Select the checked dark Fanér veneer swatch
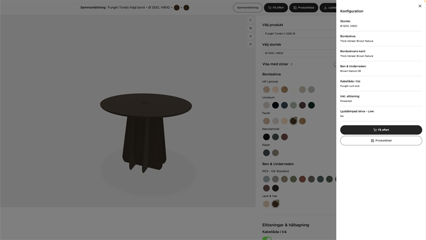Viewport: 426px width, 240px height. [x=293, y=121]
